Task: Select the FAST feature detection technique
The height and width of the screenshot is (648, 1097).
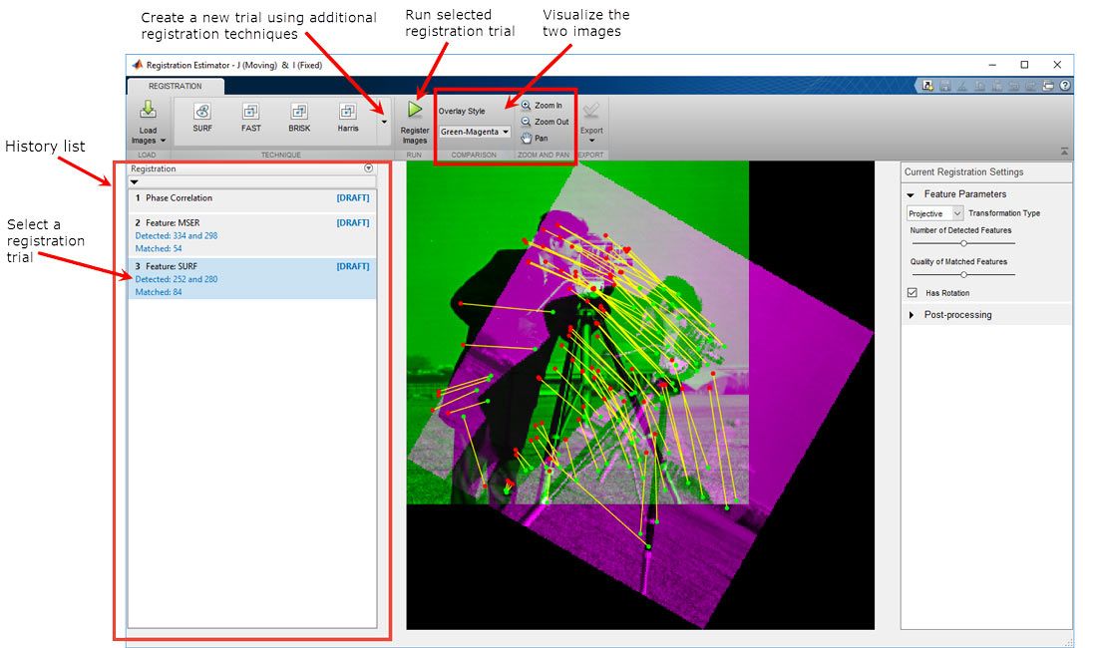Action: [250, 117]
